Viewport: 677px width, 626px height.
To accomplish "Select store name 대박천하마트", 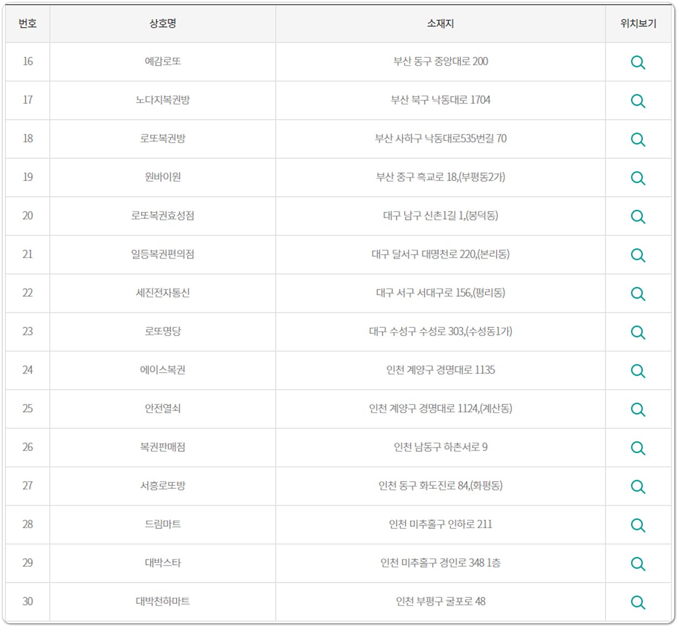I will [x=162, y=601].
